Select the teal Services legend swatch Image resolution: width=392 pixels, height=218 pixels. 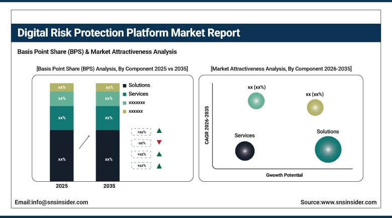pyautogui.click(x=125, y=95)
